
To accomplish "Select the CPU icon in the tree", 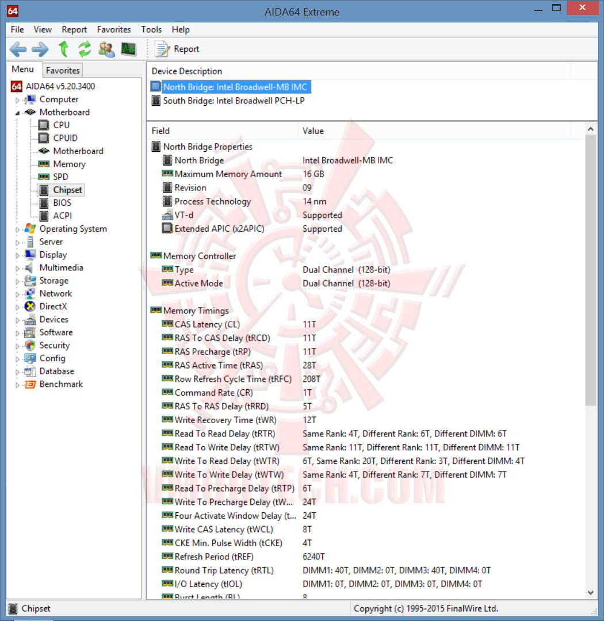I will [x=44, y=125].
